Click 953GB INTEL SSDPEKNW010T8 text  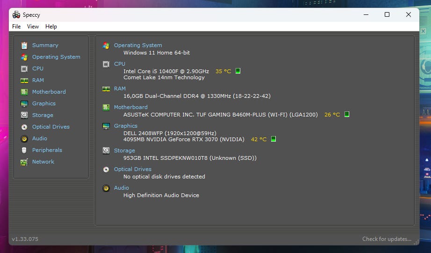pyautogui.click(x=190, y=158)
